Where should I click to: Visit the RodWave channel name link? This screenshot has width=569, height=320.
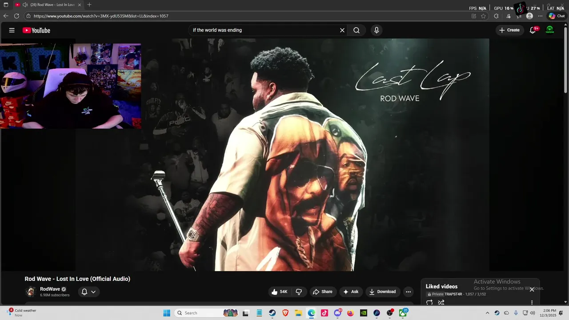tap(50, 289)
